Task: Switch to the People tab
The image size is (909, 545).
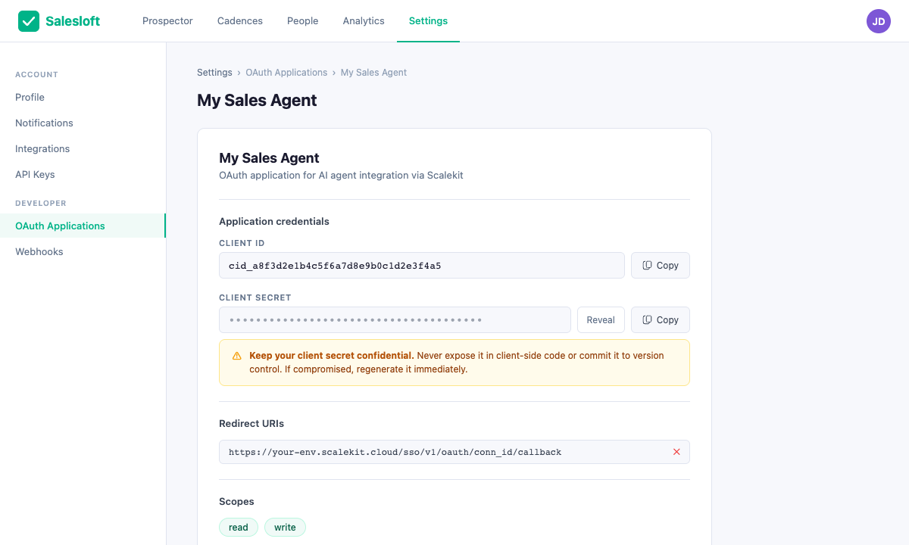Action: coord(303,21)
